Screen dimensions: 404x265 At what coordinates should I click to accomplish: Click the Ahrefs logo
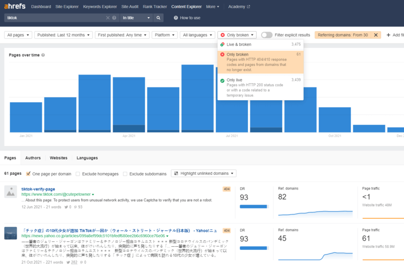[x=16, y=7]
